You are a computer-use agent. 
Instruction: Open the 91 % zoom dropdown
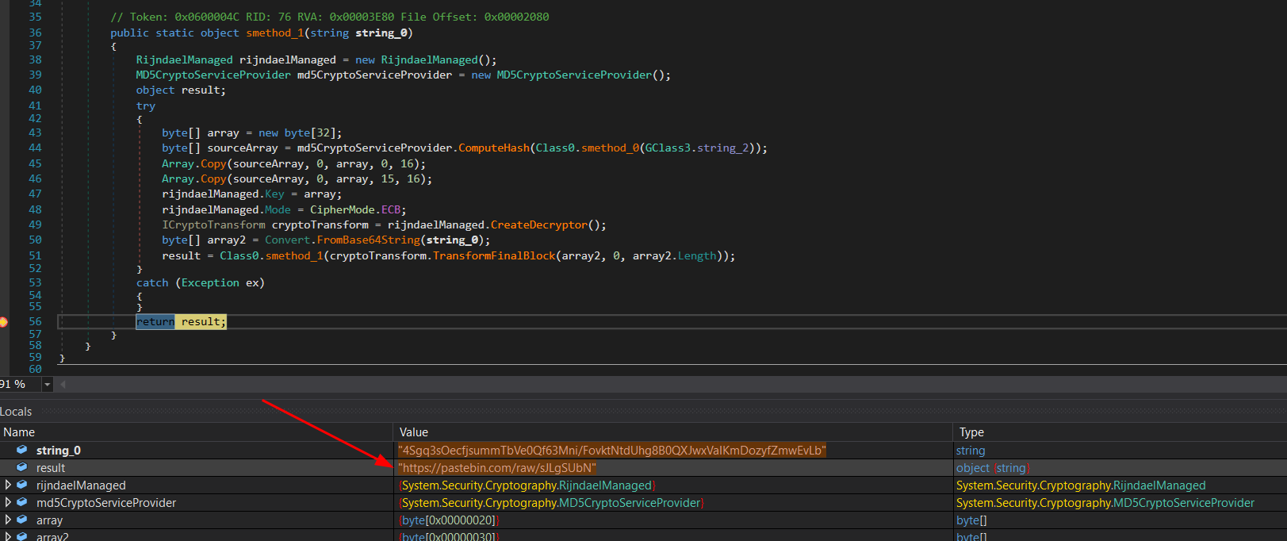click(x=47, y=385)
